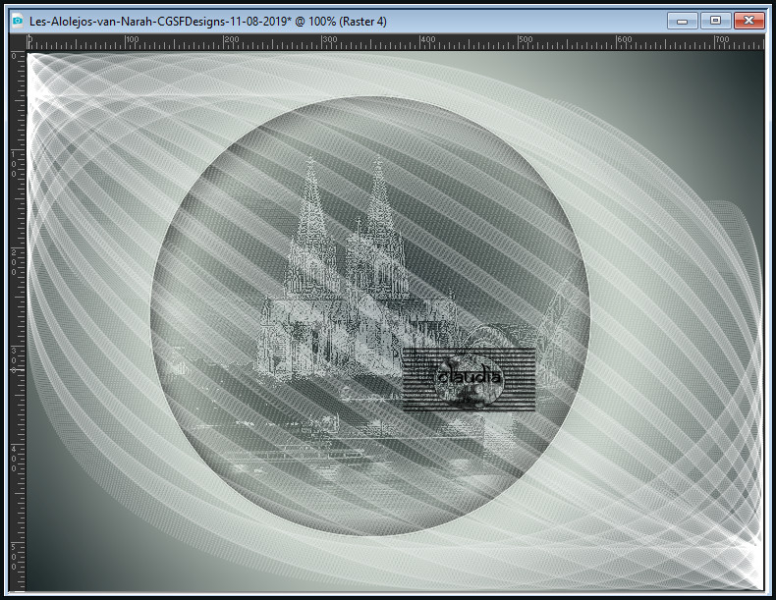Click the PaintShop Pro document icon in title bar

(x=18, y=21)
